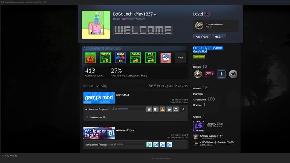Click fourth Wallpaper Engine achievement icon
Screen dimensions: 290x163
click(169, 145)
